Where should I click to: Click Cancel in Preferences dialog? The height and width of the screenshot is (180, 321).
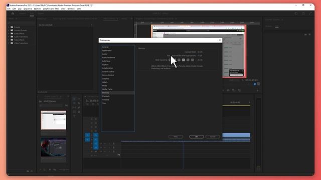(213, 136)
